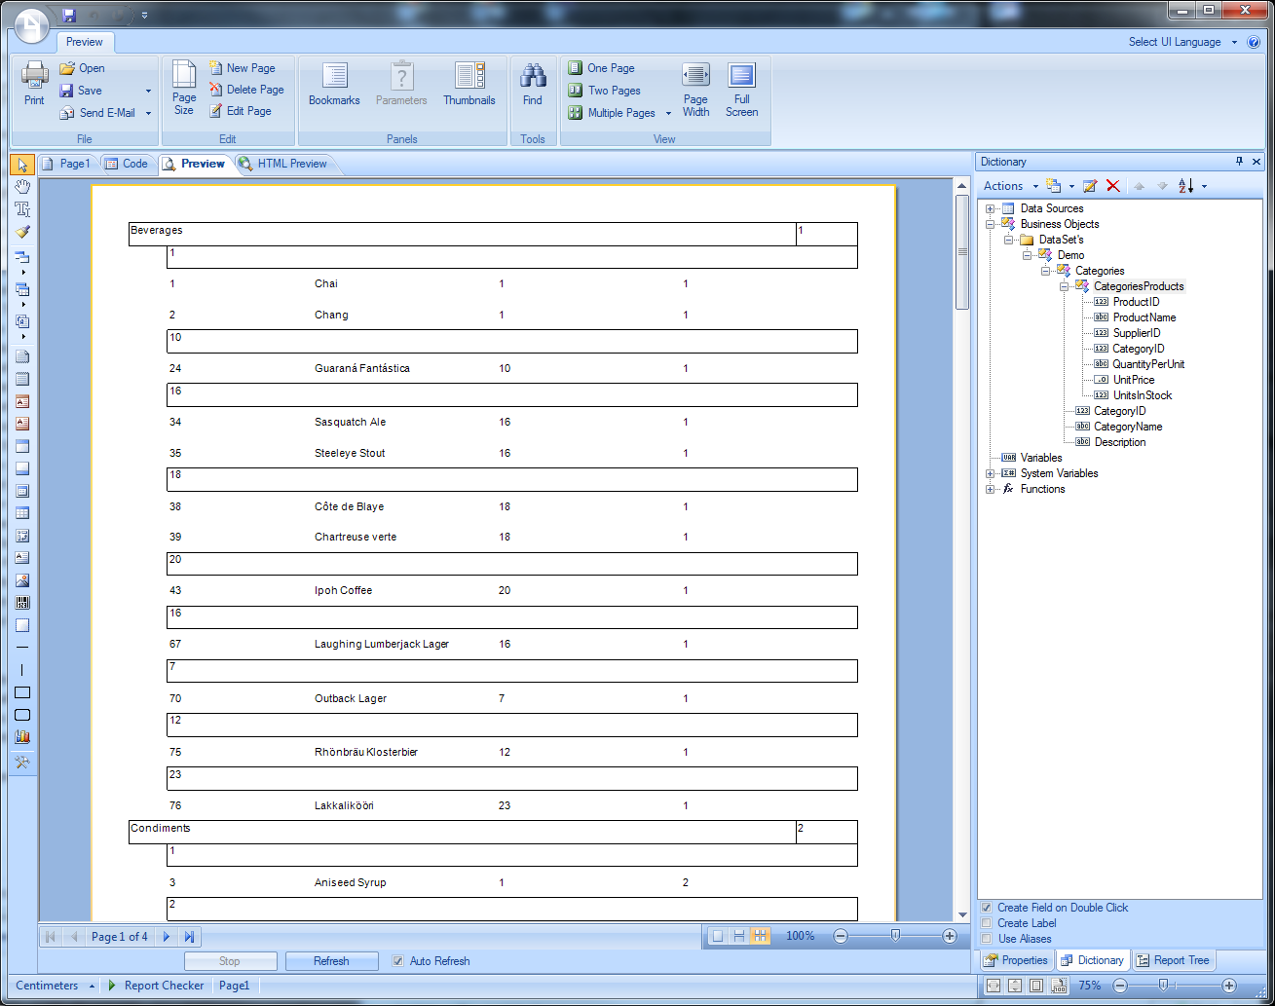Pick the Chart component in toolbox

coord(22,737)
